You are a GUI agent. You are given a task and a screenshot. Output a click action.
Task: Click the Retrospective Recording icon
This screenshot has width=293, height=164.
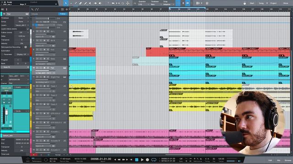(26, 47)
